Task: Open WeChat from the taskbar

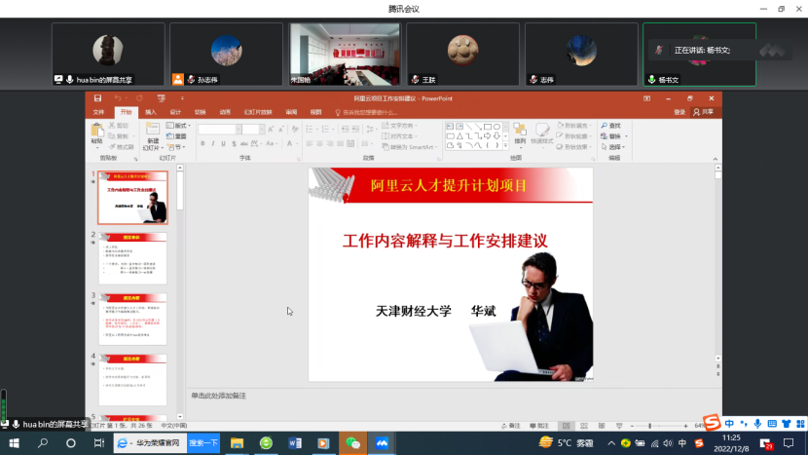Action: (353, 443)
